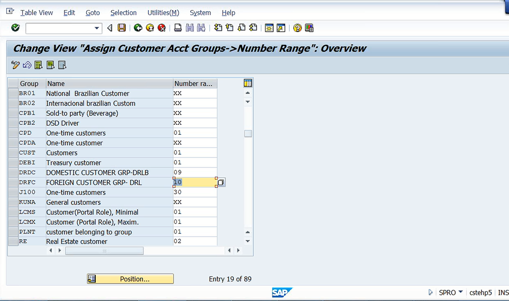The height and width of the screenshot is (301, 509).
Task: Click the group cell 'LCMS'
Action: pyautogui.click(x=32, y=212)
